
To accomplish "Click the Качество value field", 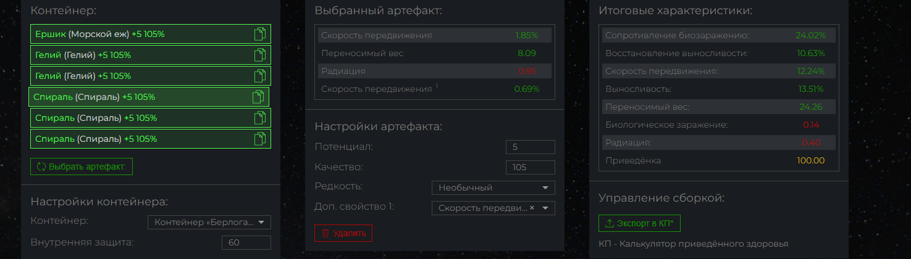I will pyautogui.click(x=530, y=168).
